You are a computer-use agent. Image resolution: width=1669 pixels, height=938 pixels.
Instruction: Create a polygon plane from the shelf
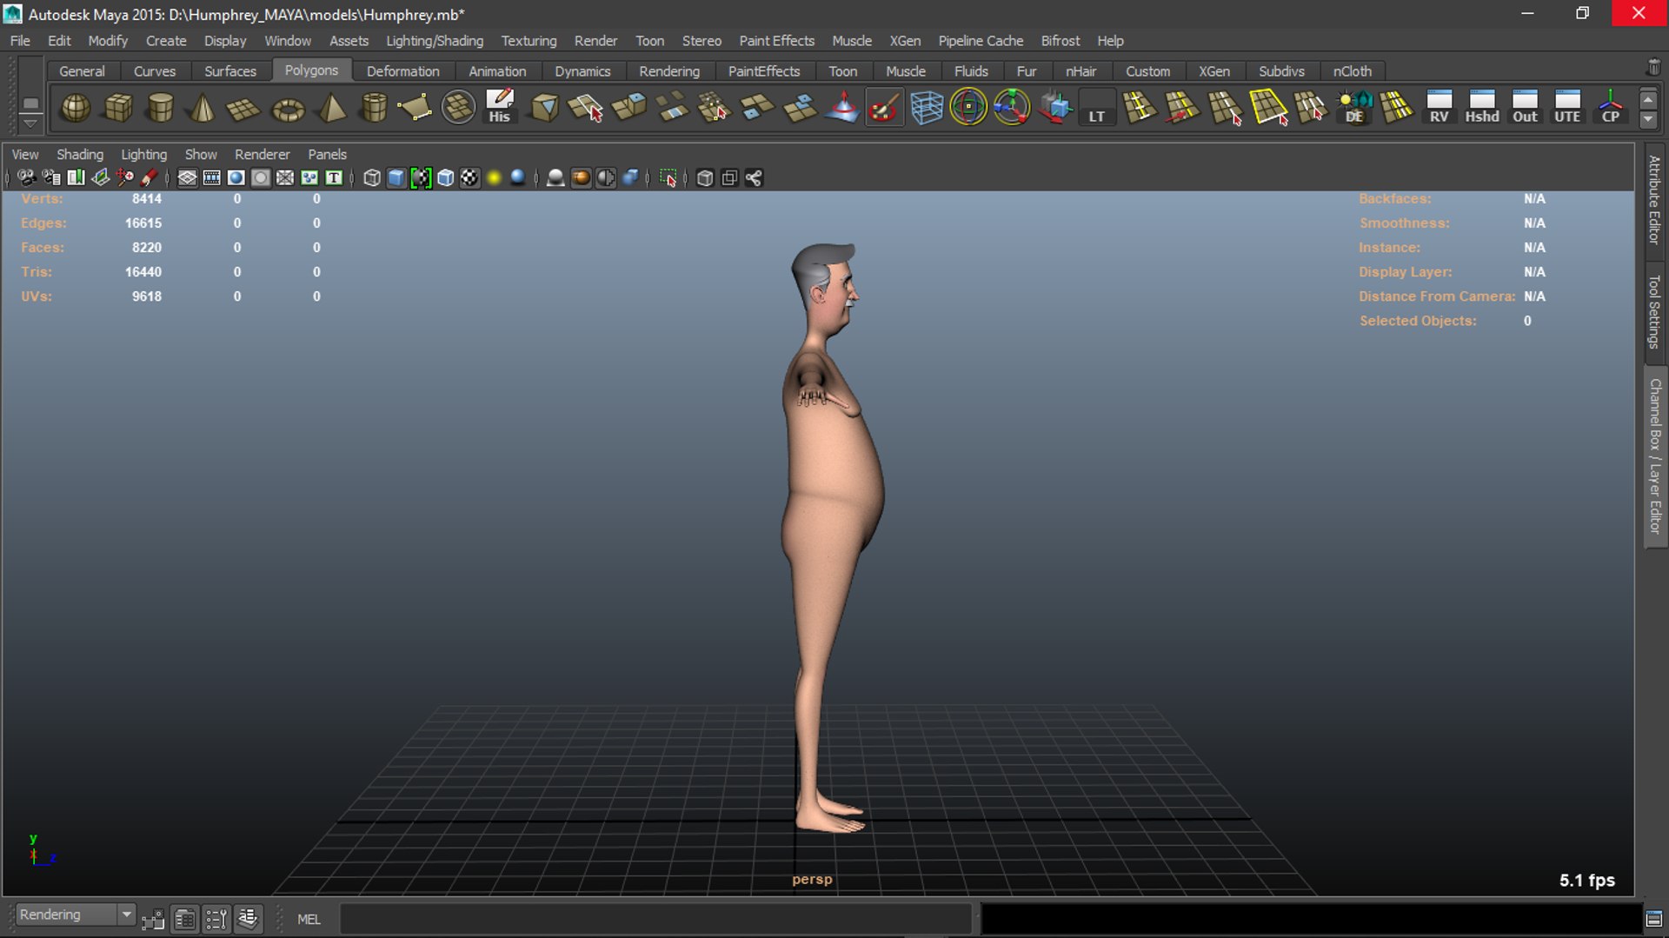point(244,108)
